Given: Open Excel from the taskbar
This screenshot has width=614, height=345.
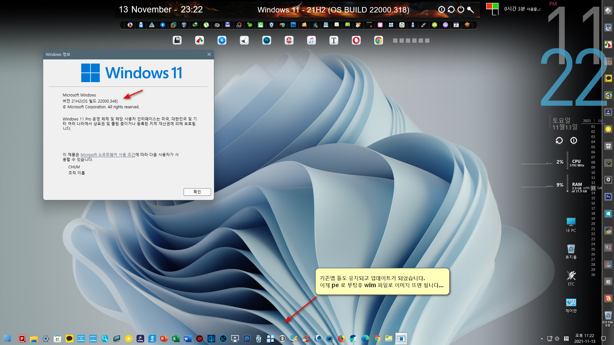Looking at the screenshot, I should 176,339.
